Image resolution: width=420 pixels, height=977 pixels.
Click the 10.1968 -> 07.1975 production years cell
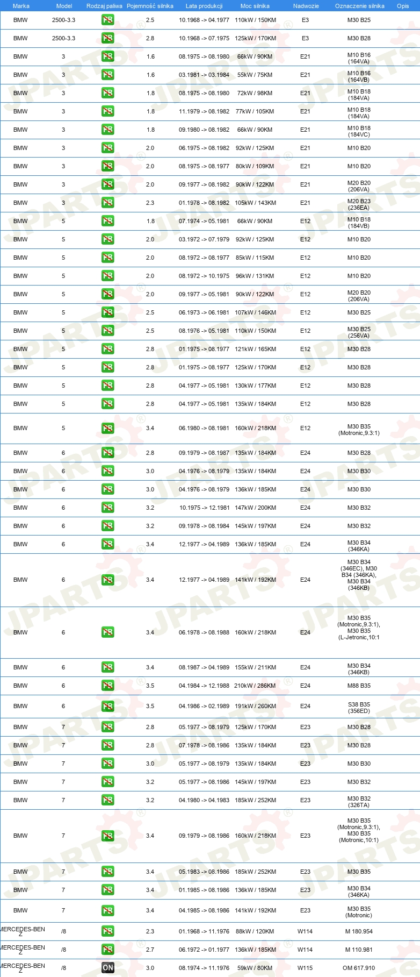(x=204, y=38)
